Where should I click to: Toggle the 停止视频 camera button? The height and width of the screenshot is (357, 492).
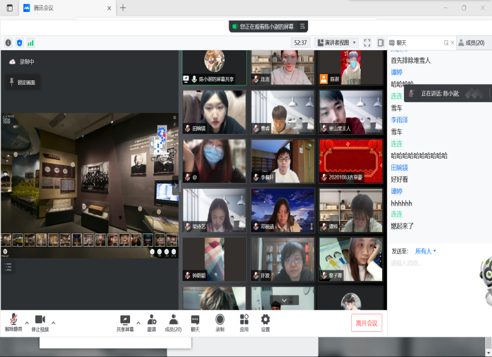click(40, 320)
